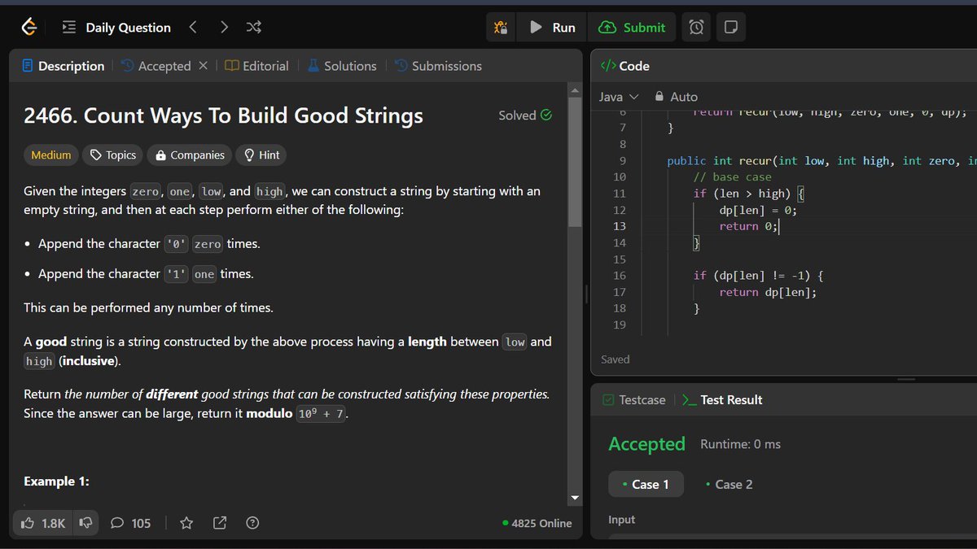
Task: Switch to the Description tab
Action: coord(64,66)
